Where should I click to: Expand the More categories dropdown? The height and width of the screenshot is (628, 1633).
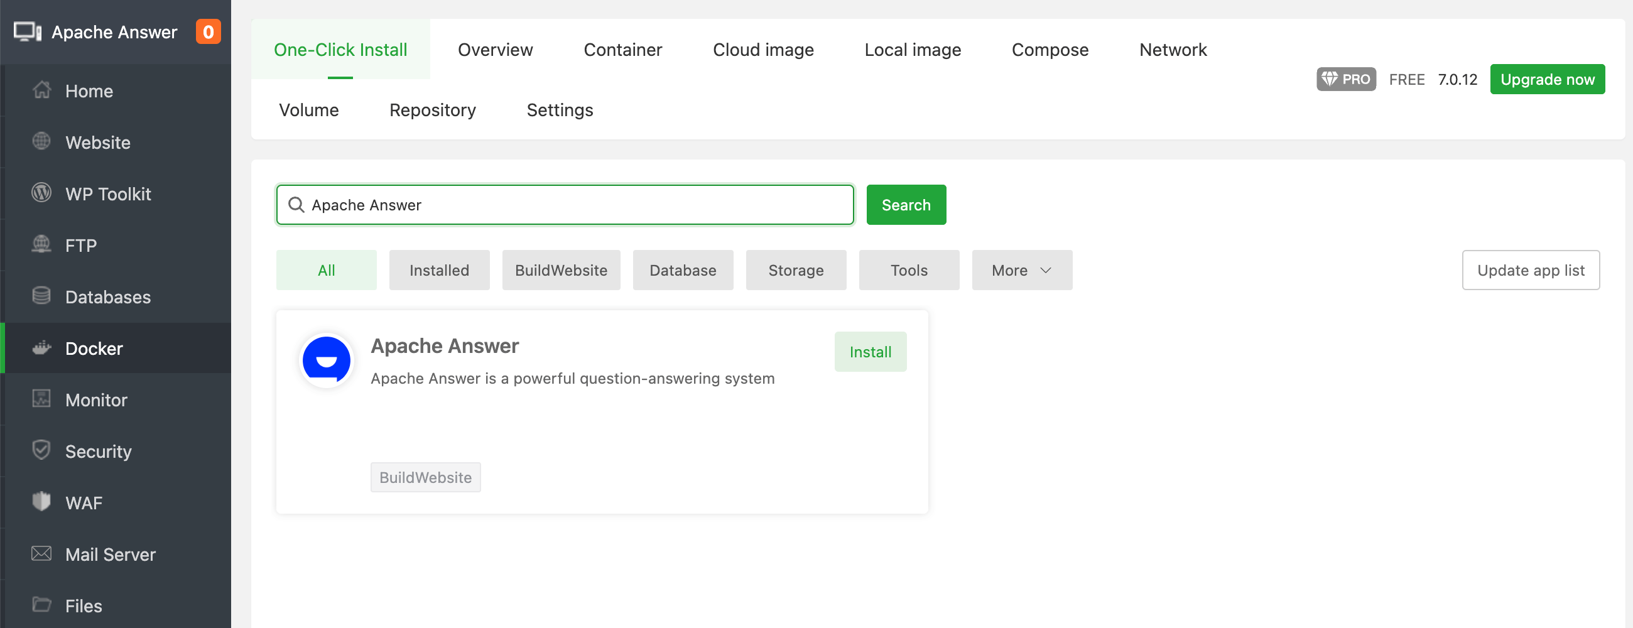point(1021,271)
